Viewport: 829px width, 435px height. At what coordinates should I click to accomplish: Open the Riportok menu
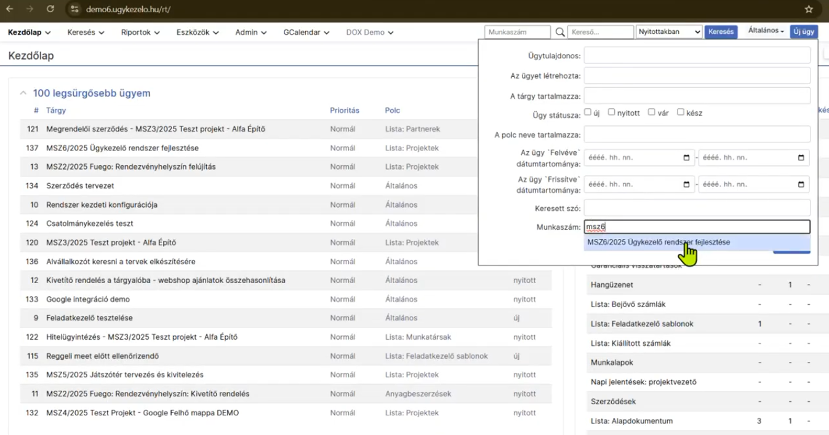pos(140,33)
